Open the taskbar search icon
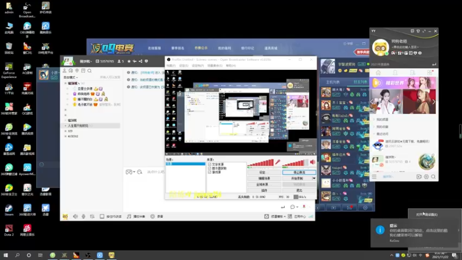 (17, 255)
